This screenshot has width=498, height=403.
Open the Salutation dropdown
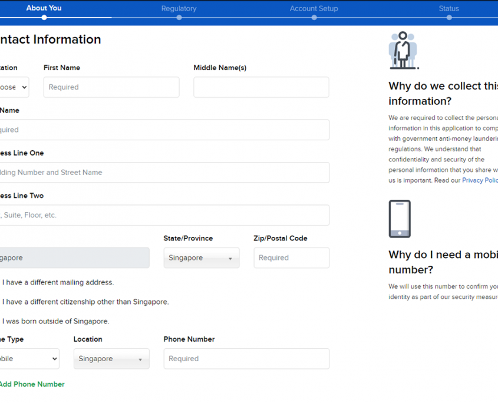[14, 87]
